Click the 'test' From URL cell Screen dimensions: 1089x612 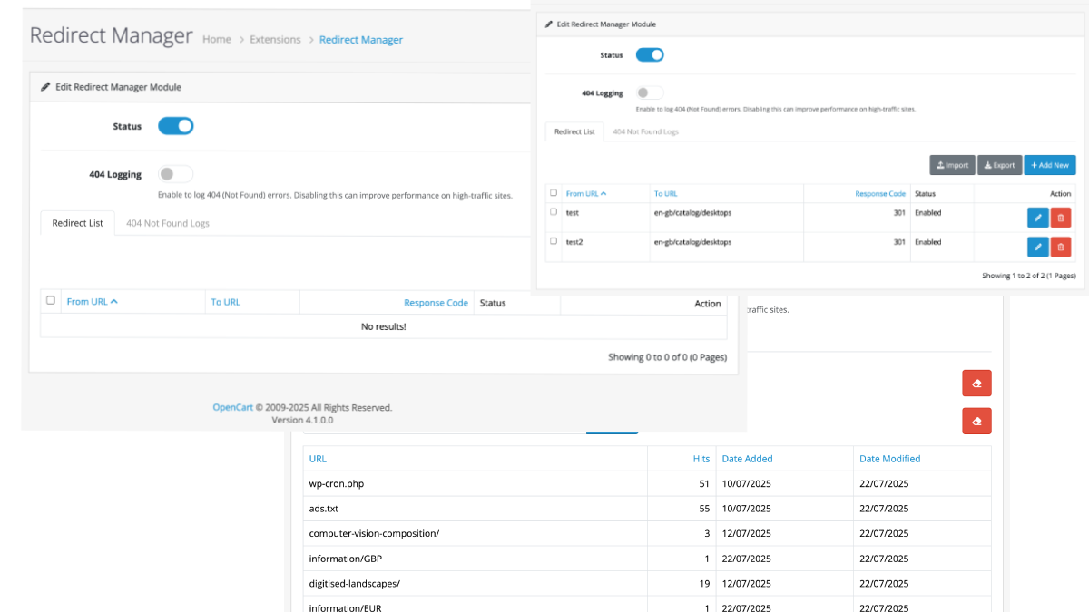point(573,213)
